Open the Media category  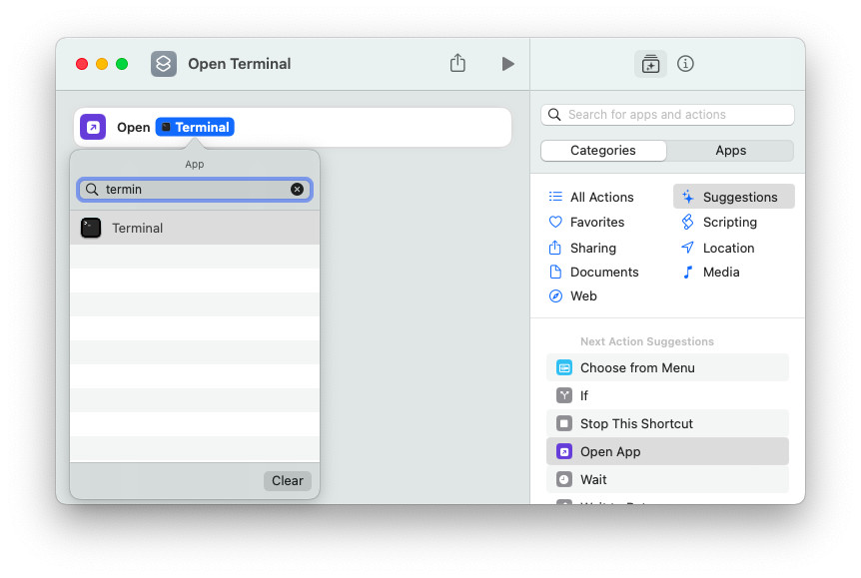coord(710,273)
